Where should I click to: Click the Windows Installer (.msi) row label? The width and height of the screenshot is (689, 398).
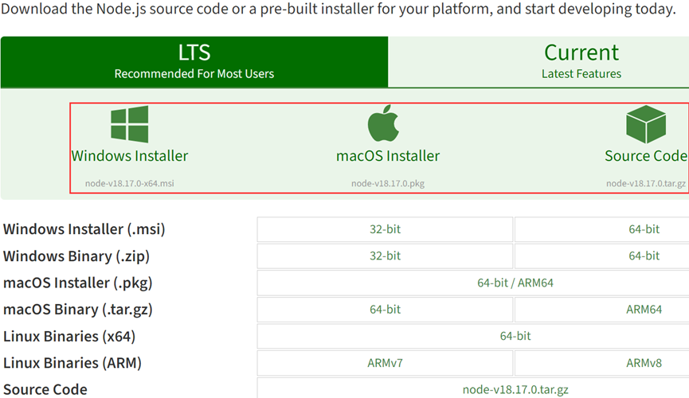[84, 229]
